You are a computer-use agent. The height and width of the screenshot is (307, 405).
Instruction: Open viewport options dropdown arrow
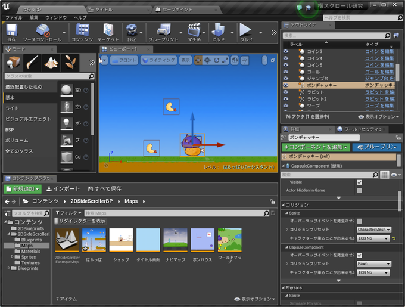(x=104, y=60)
